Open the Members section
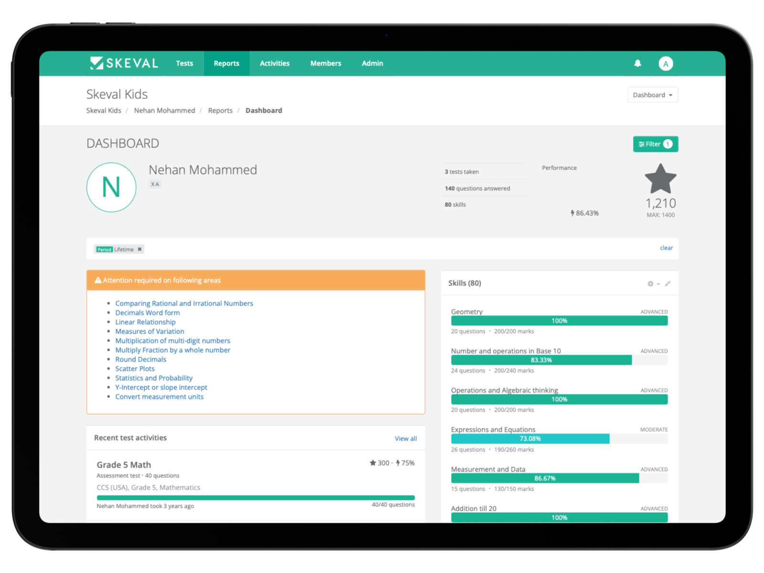The image size is (764, 573). coord(326,64)
